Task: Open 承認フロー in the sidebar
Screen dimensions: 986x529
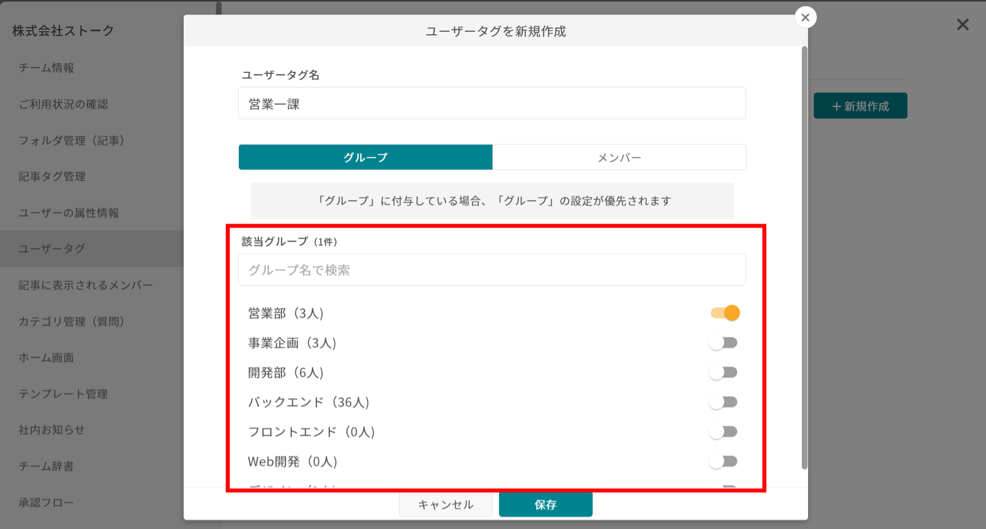Action: click(46, 502)
